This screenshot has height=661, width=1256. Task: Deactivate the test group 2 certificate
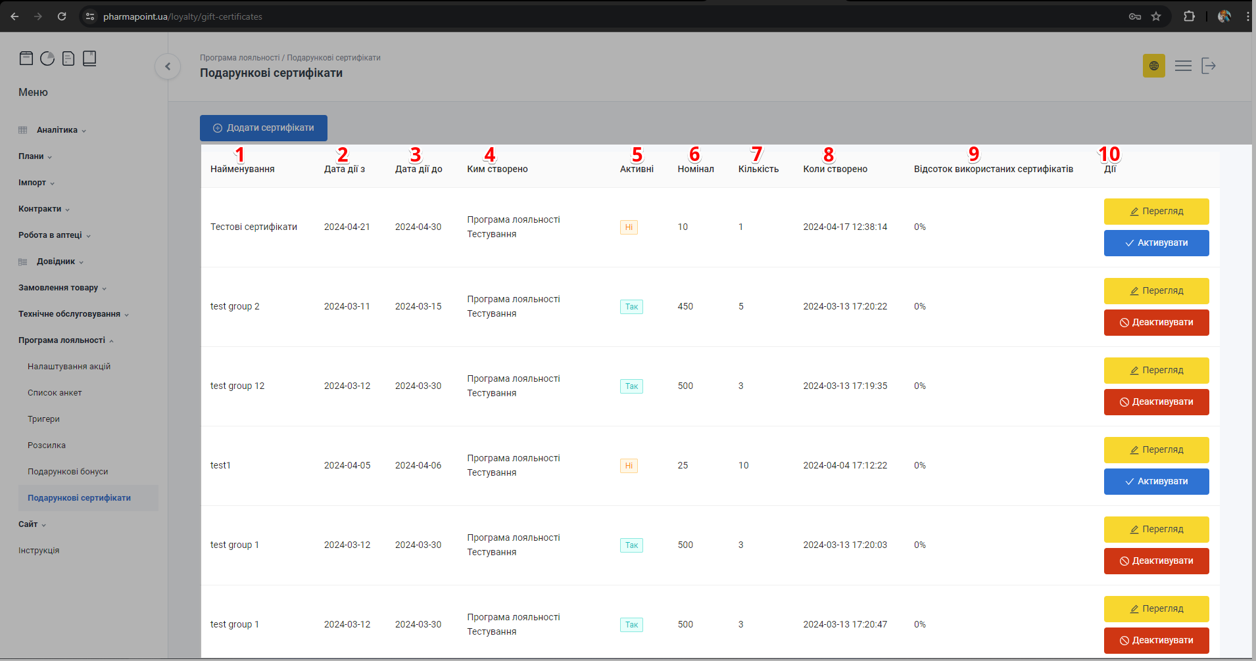pos(1156,323)
